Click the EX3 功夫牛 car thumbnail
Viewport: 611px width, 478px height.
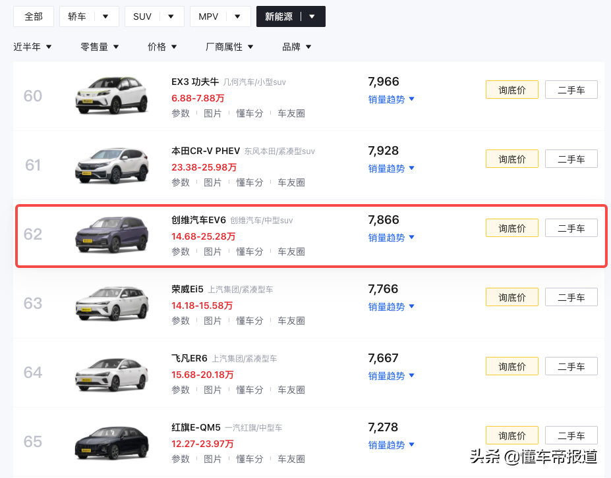pos(106,96)
